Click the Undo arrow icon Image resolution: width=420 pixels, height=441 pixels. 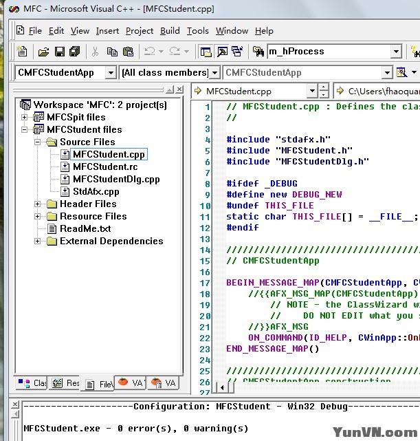[149, 51]
